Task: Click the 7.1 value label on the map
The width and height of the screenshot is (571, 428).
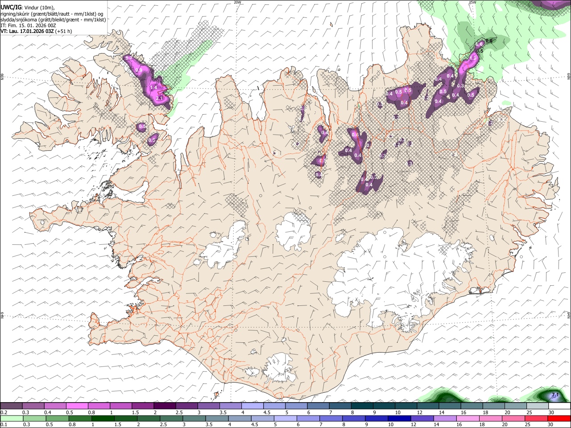Action: coord(555,395)
